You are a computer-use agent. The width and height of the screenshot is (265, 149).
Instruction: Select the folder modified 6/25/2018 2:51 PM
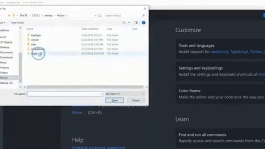click(35, 40)
